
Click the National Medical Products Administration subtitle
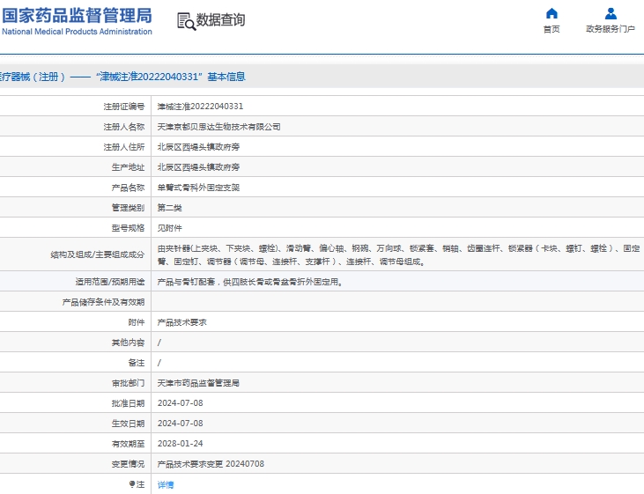pyautogui.click(x=77, y=32)
